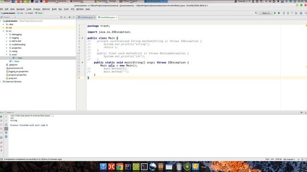307x172 pixels.
Task: Open the Code menu
Action: click(29, 9)
